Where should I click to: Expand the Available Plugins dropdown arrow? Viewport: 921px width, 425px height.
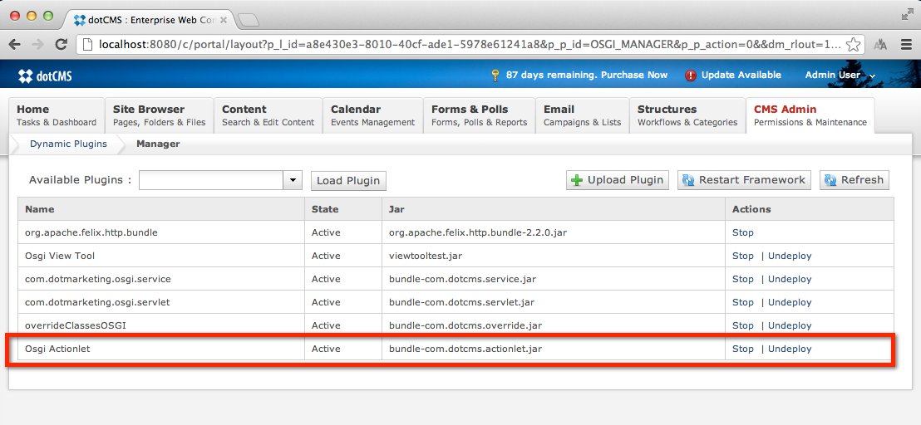(x=293, y=180)
